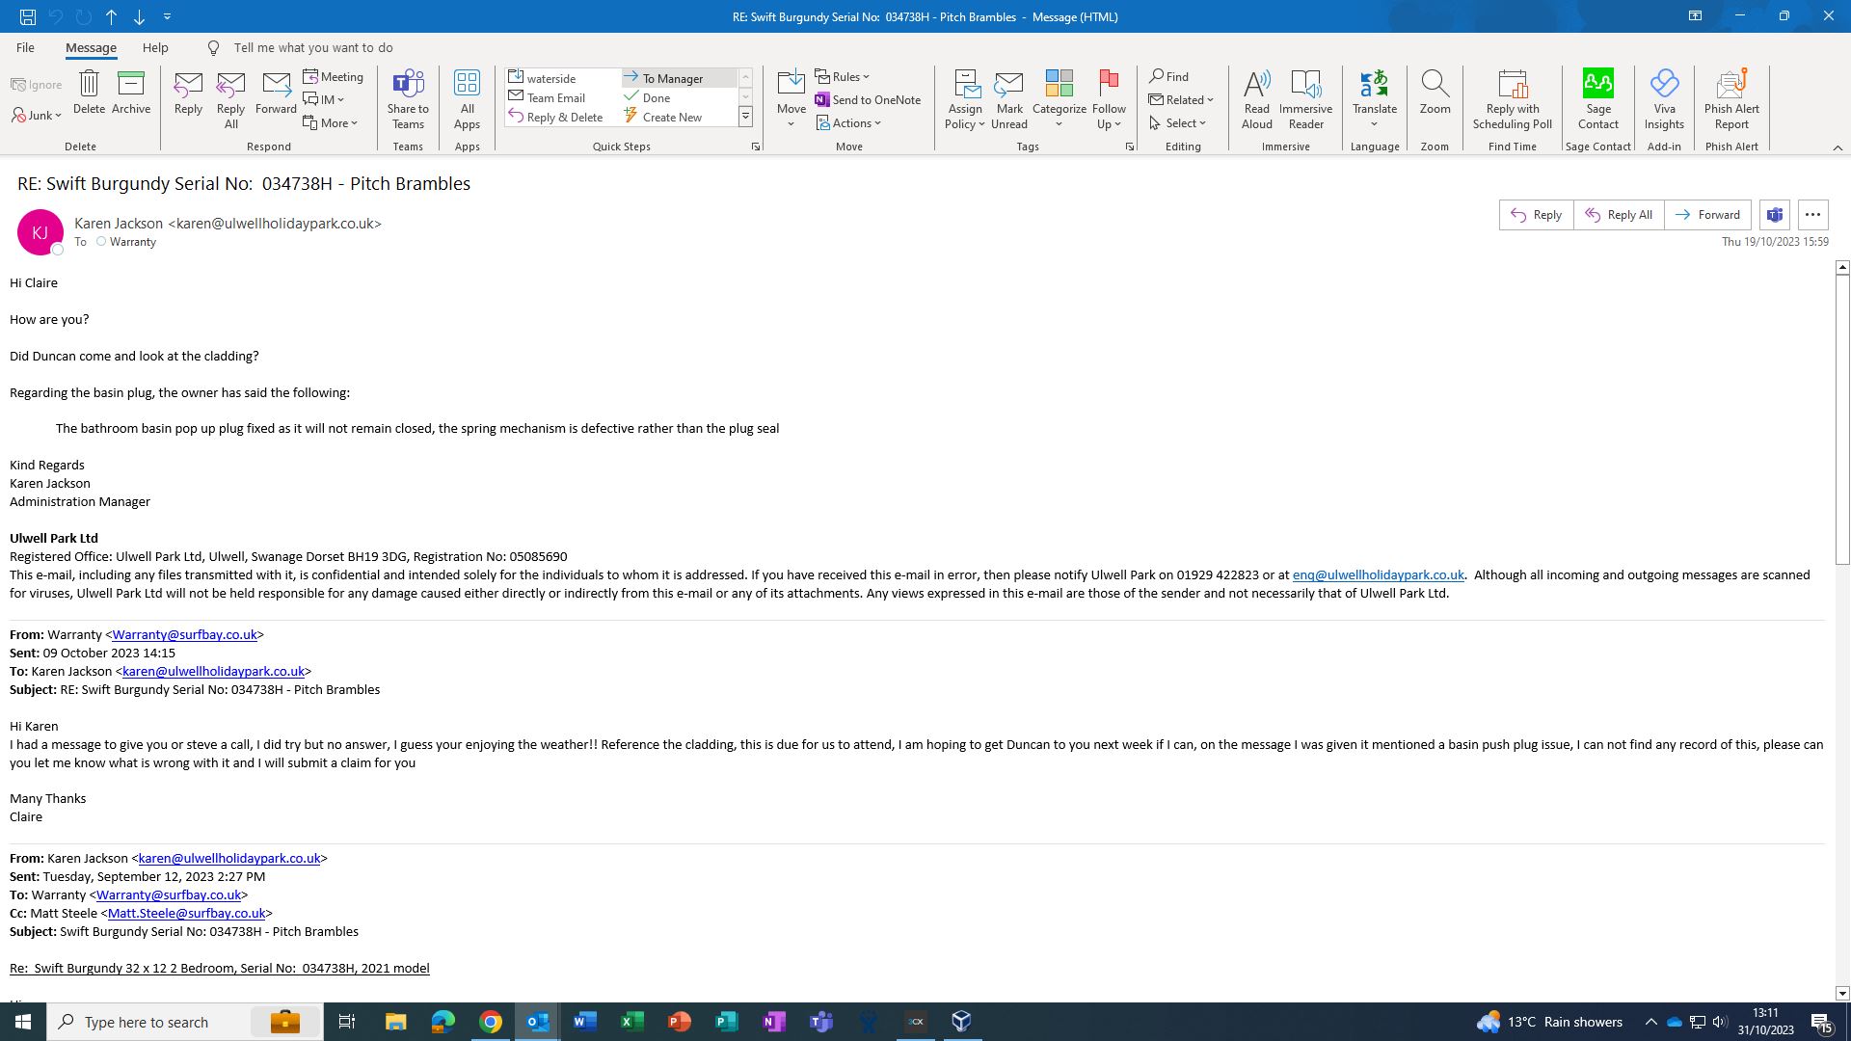This screenshot has width=1851, height=1041.
Task: Open Excel from the Windows taskbar
Action: pyautogui.click(x=631, y=1022)
